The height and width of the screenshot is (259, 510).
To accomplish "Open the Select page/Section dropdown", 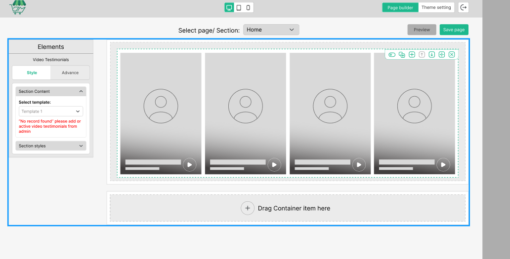I will pyautogui.click(x=271, y=30).
